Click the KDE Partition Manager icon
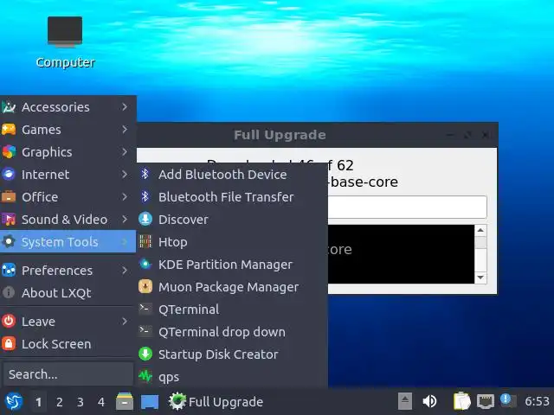The height and width of the screenshot is (415, 554). click(145, 264)
